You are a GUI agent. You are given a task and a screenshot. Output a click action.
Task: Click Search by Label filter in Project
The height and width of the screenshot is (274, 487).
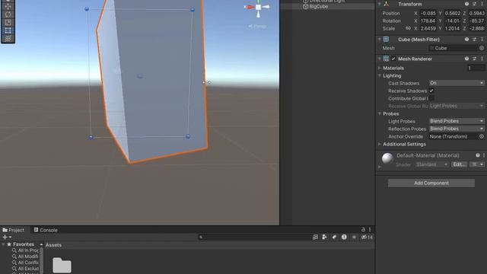coord(334,237)
